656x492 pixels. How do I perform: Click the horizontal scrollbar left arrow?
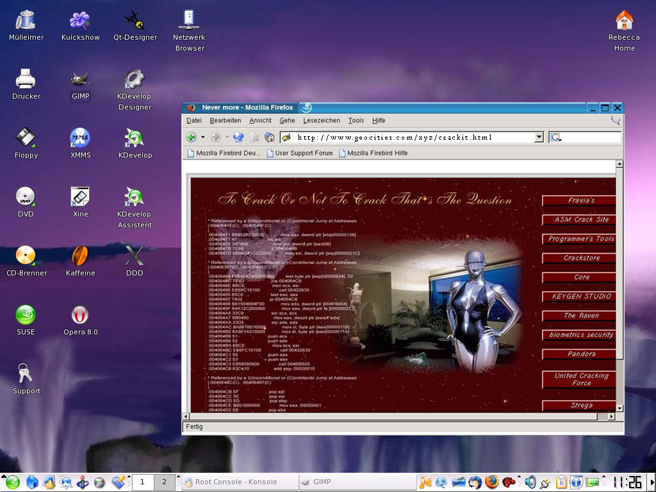pos(186,416)
